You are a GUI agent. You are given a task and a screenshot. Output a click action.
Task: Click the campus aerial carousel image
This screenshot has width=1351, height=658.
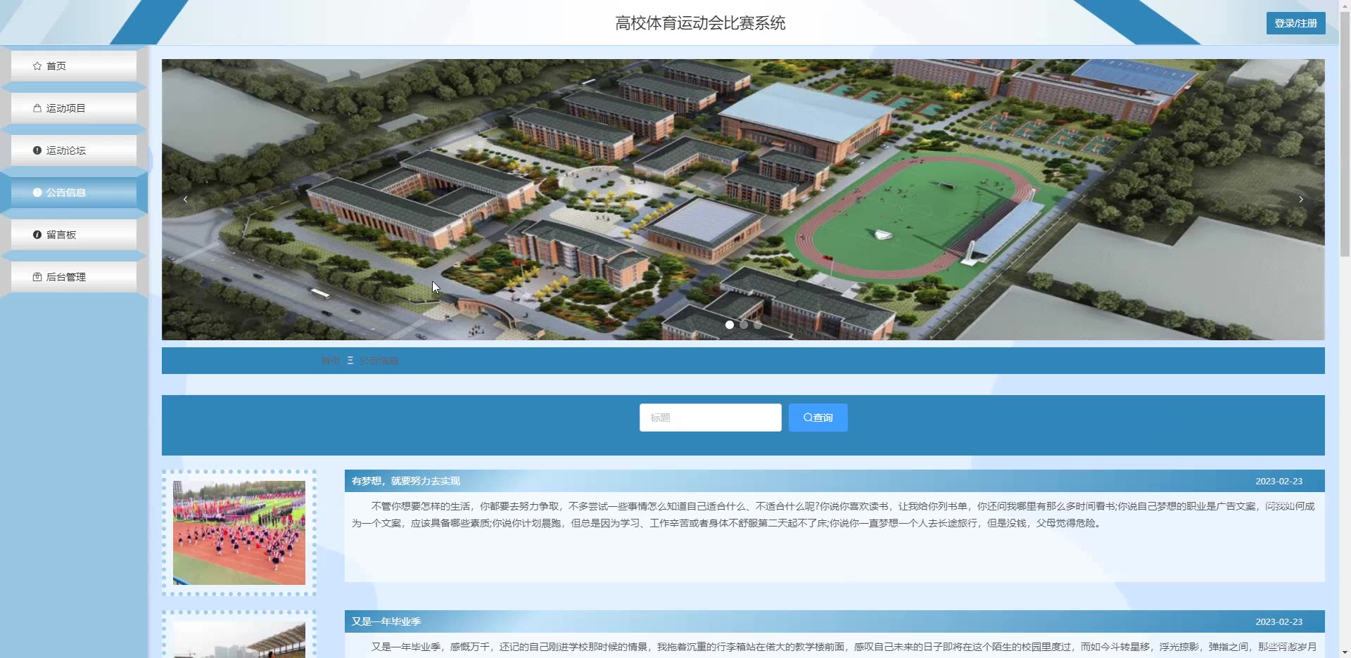coord(743,200)
